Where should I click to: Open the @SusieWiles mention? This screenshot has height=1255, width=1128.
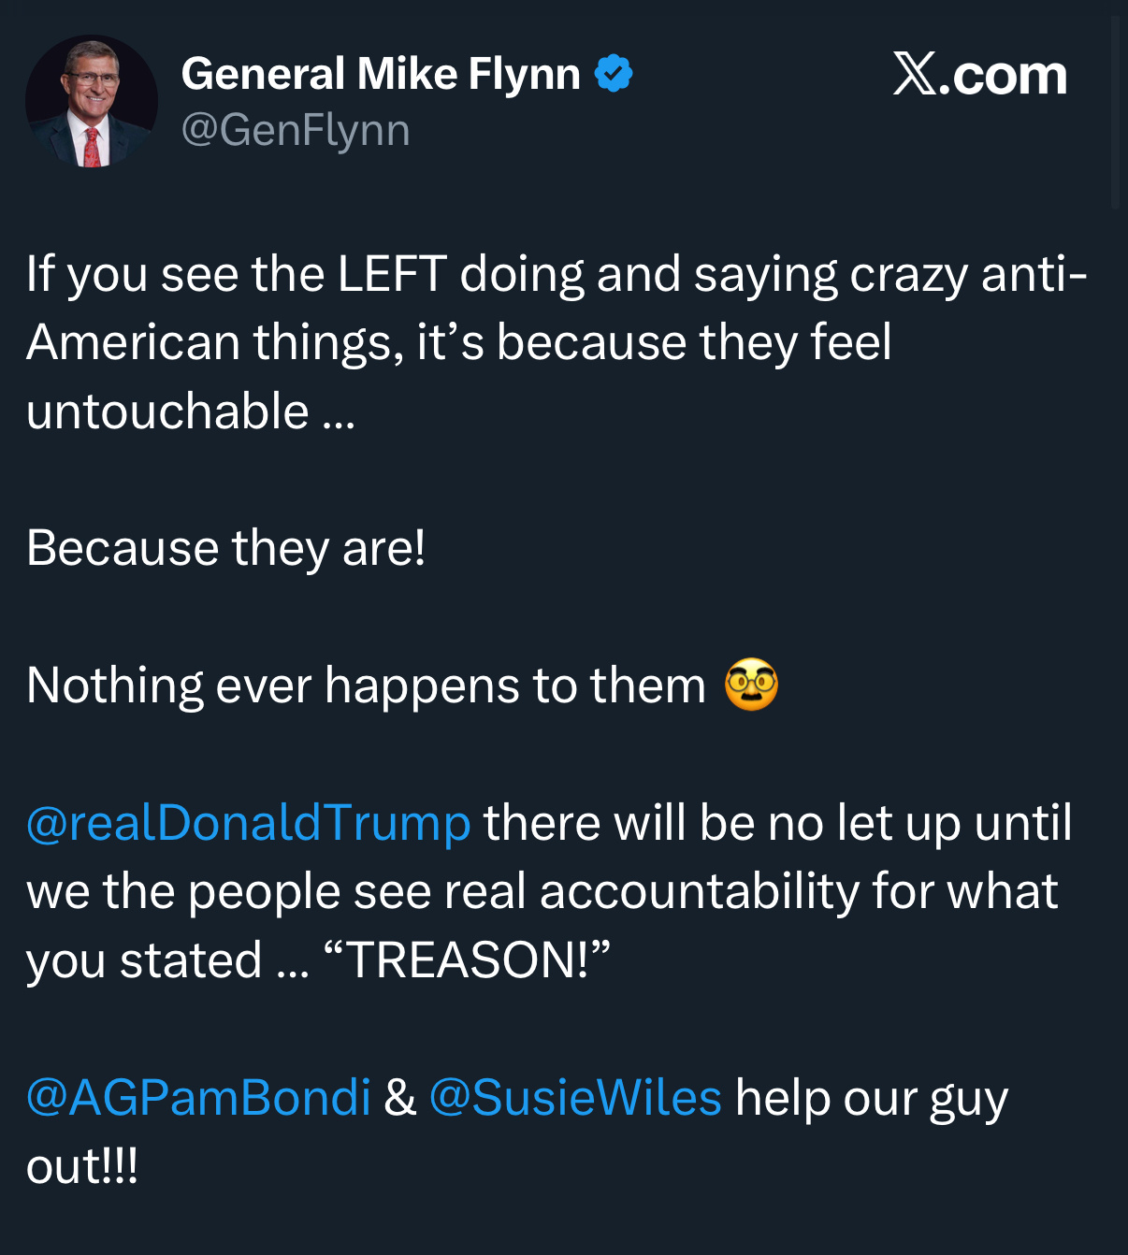click(575, 1097)
